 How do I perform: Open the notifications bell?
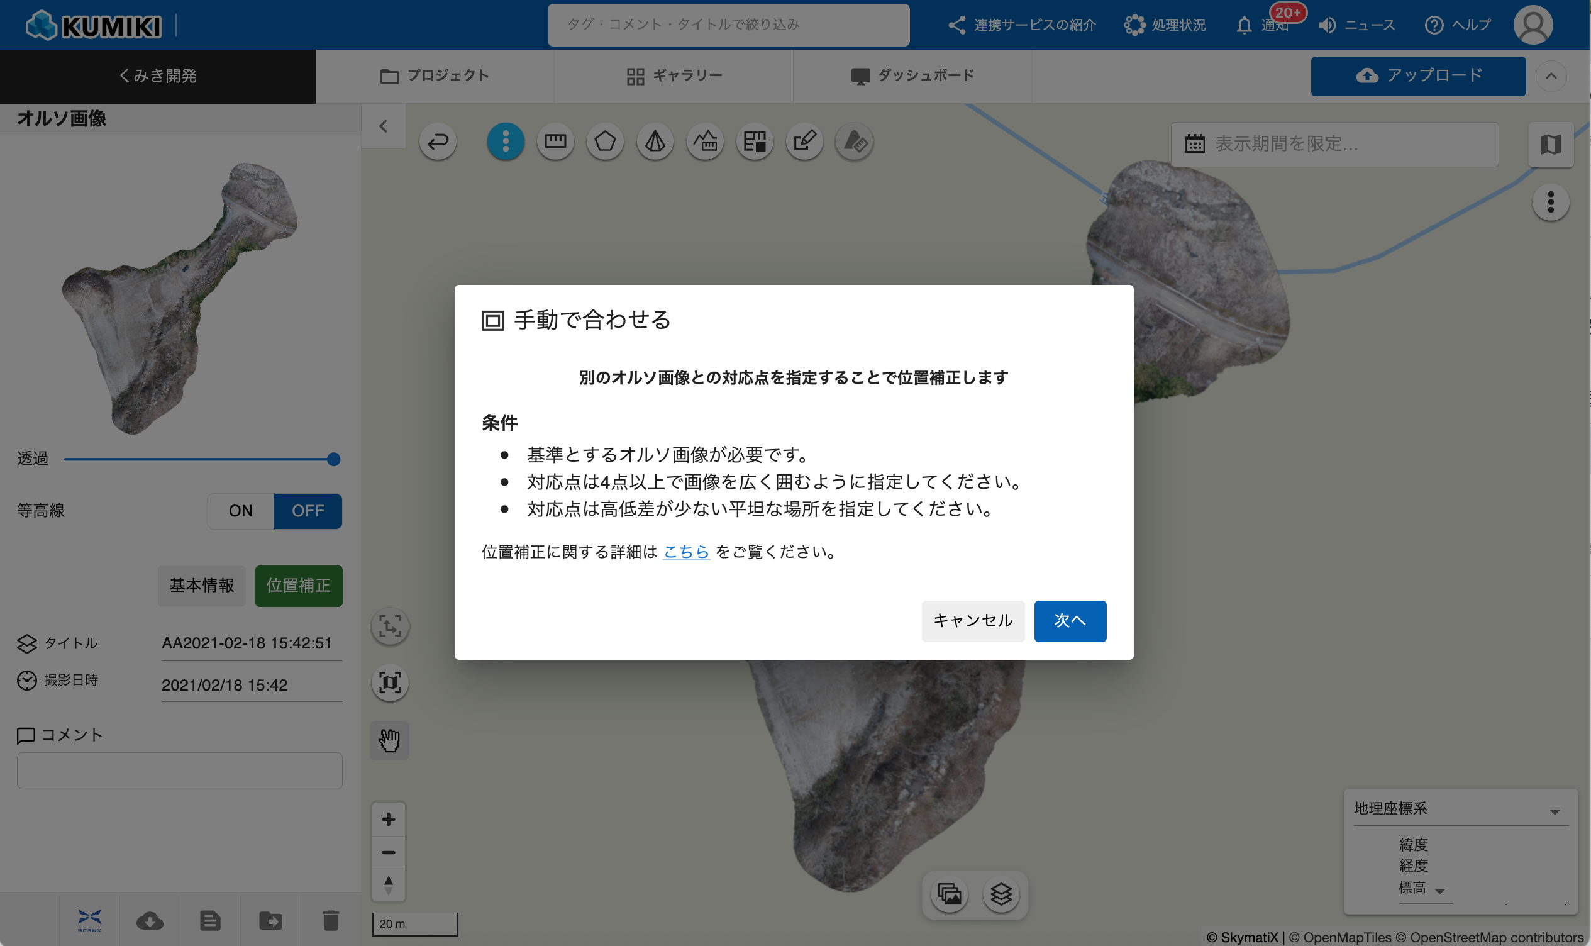(x=1245, y=26)
